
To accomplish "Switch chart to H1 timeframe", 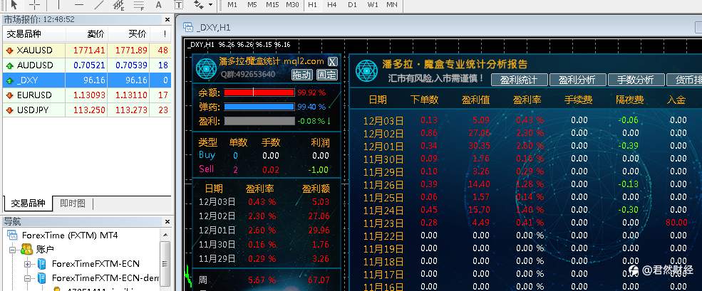I will [x=312, y=4].
